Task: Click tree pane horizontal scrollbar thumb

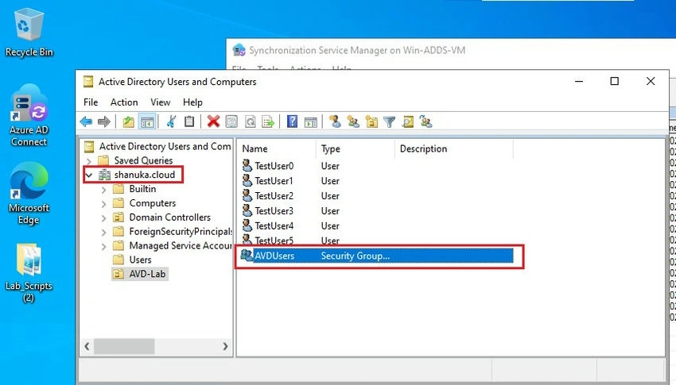Action: pyautogui.click(x=124, y=346)
